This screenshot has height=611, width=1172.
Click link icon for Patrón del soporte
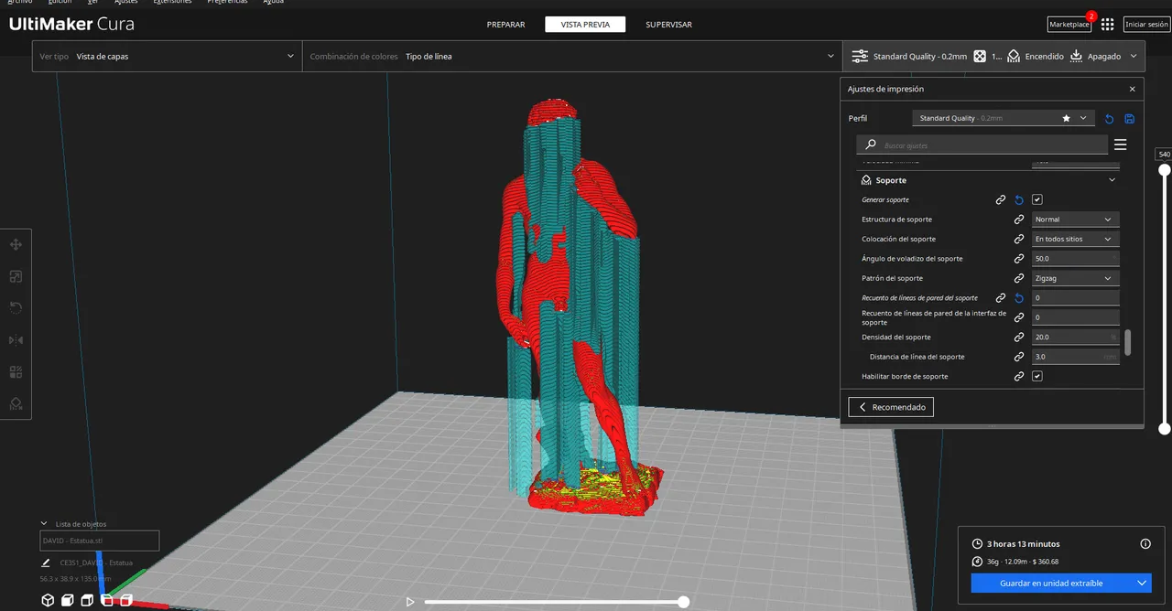pyautogui.click(x=1019, y=278)
